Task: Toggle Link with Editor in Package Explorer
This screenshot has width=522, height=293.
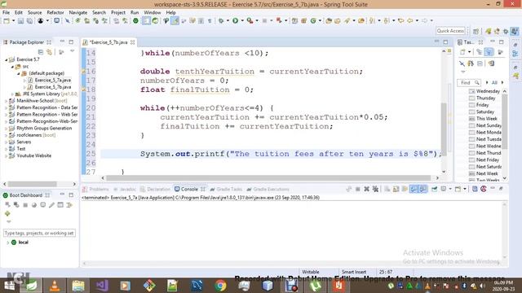Action: (x=50, y=52)
